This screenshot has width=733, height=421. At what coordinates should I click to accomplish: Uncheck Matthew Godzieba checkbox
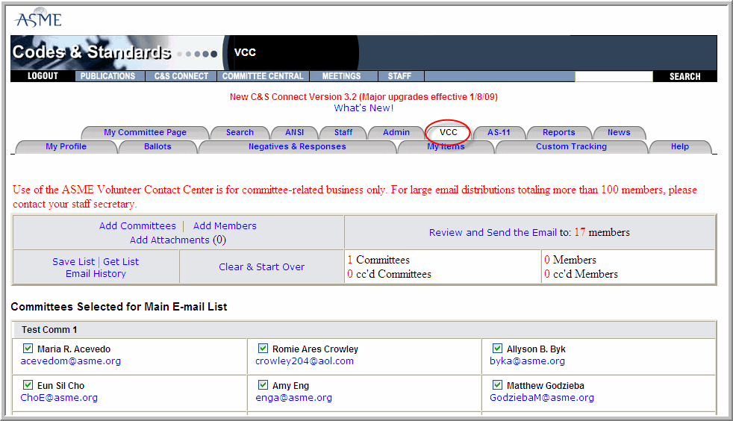[497, 385]
